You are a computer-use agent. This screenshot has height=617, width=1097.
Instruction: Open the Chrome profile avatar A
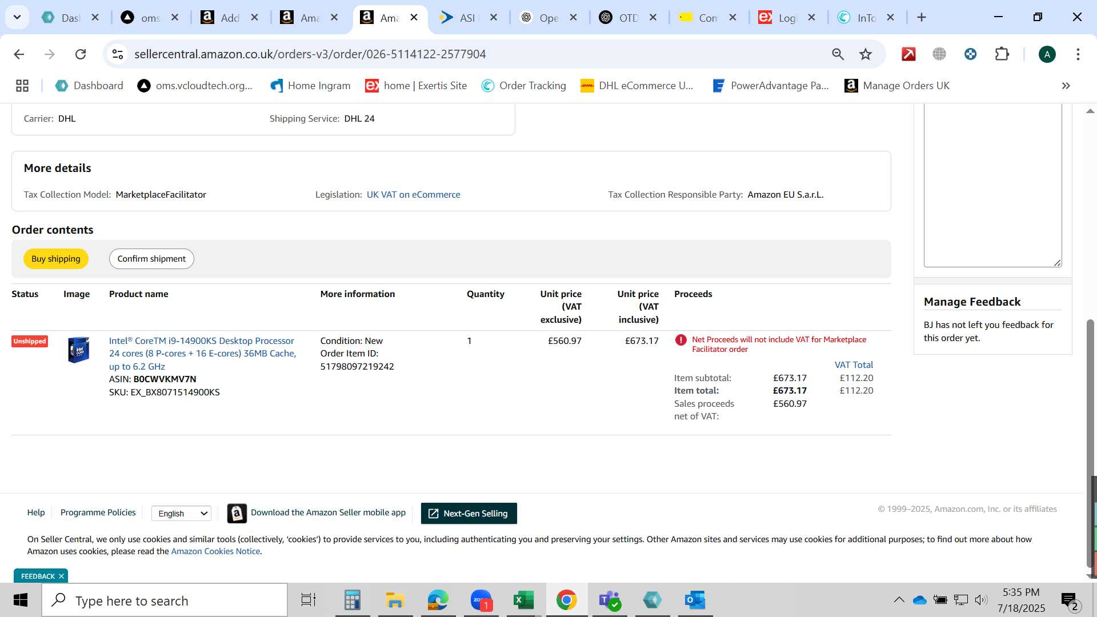coord(1047,54)
